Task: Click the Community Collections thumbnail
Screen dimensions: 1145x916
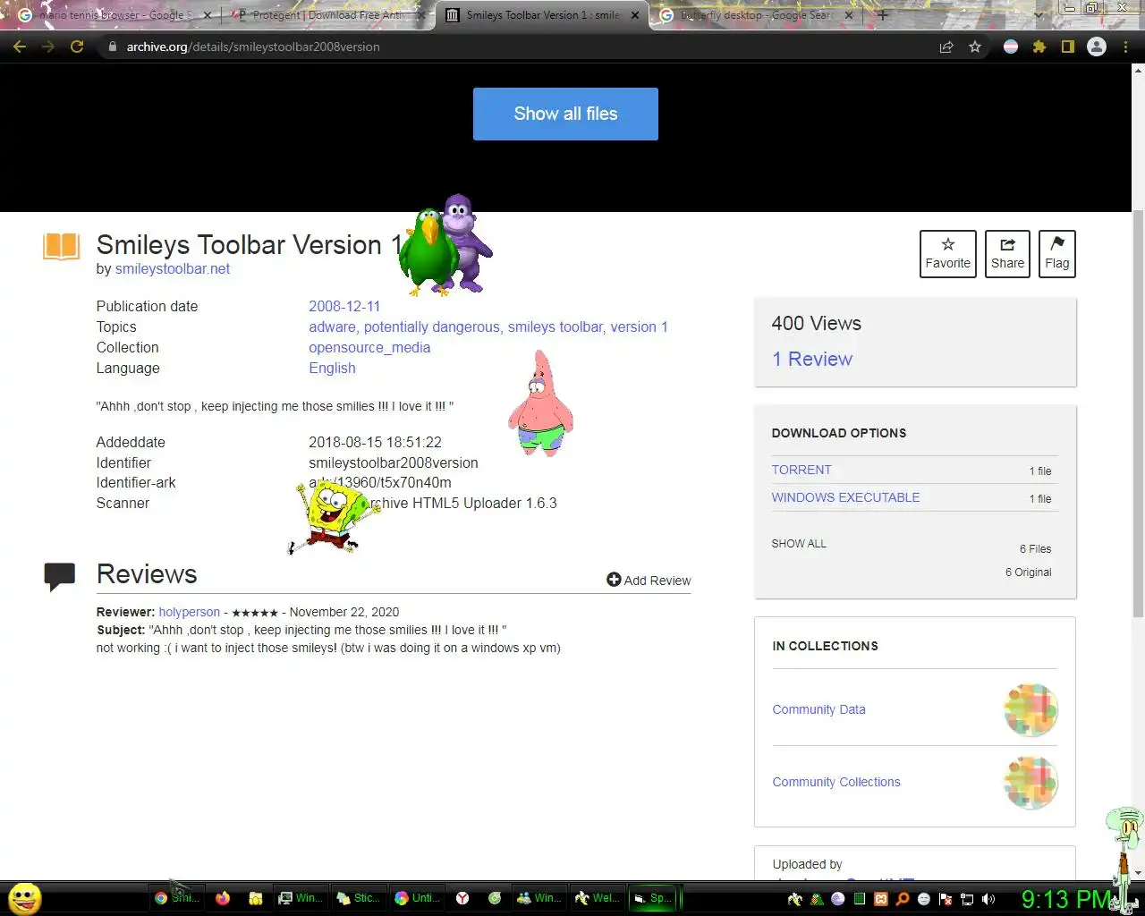Action: pos(1030,782)
